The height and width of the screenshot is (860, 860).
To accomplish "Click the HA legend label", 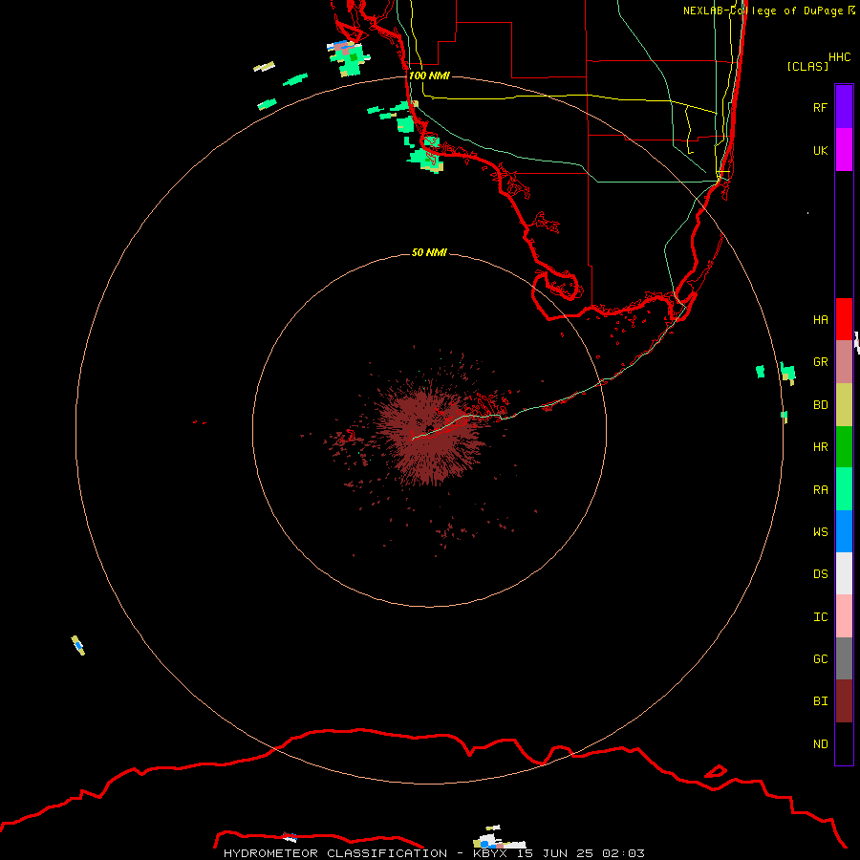I will coord(820,320).
